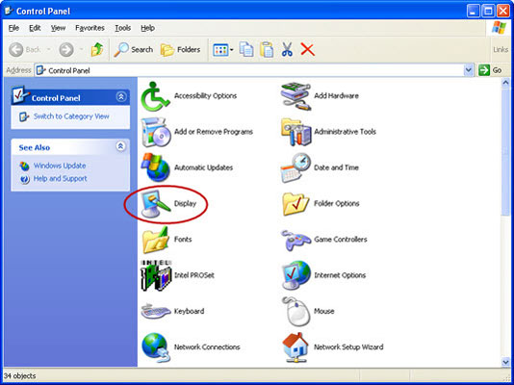Open the Date and Time icon
This screenshot has height=385, width=514.
point(296,167)
